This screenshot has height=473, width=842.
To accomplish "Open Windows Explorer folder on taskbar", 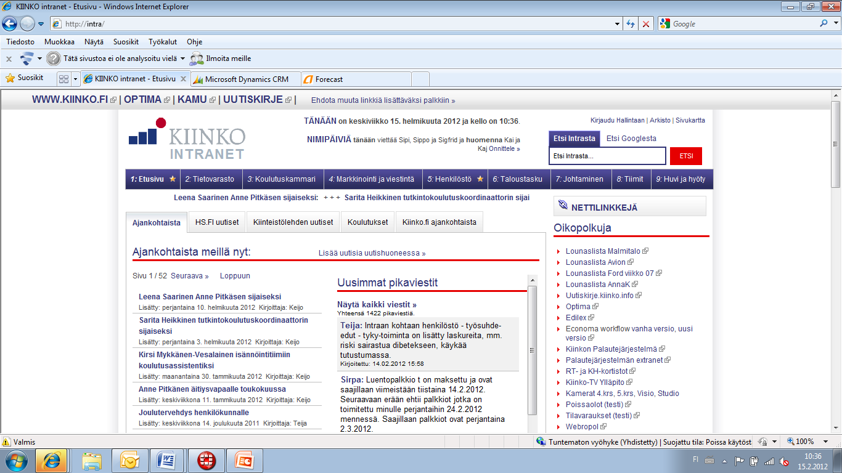I will [92, 461].
